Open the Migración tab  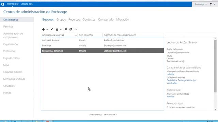pyautogui.click(x=123, y=20)
